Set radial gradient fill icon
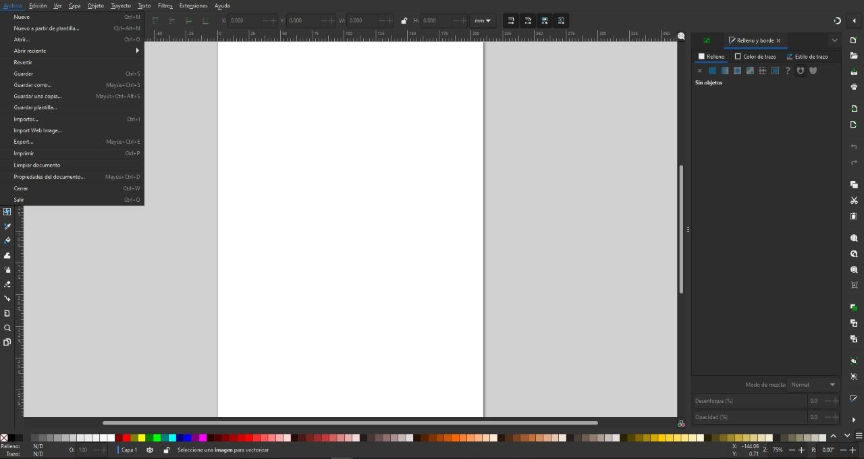The width and height of the screenshot is (864, 459). click(737, 70)
